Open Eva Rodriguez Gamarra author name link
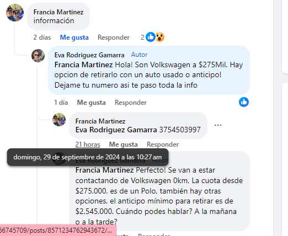This screenshot has width=288, height=236. click(89, 55)
